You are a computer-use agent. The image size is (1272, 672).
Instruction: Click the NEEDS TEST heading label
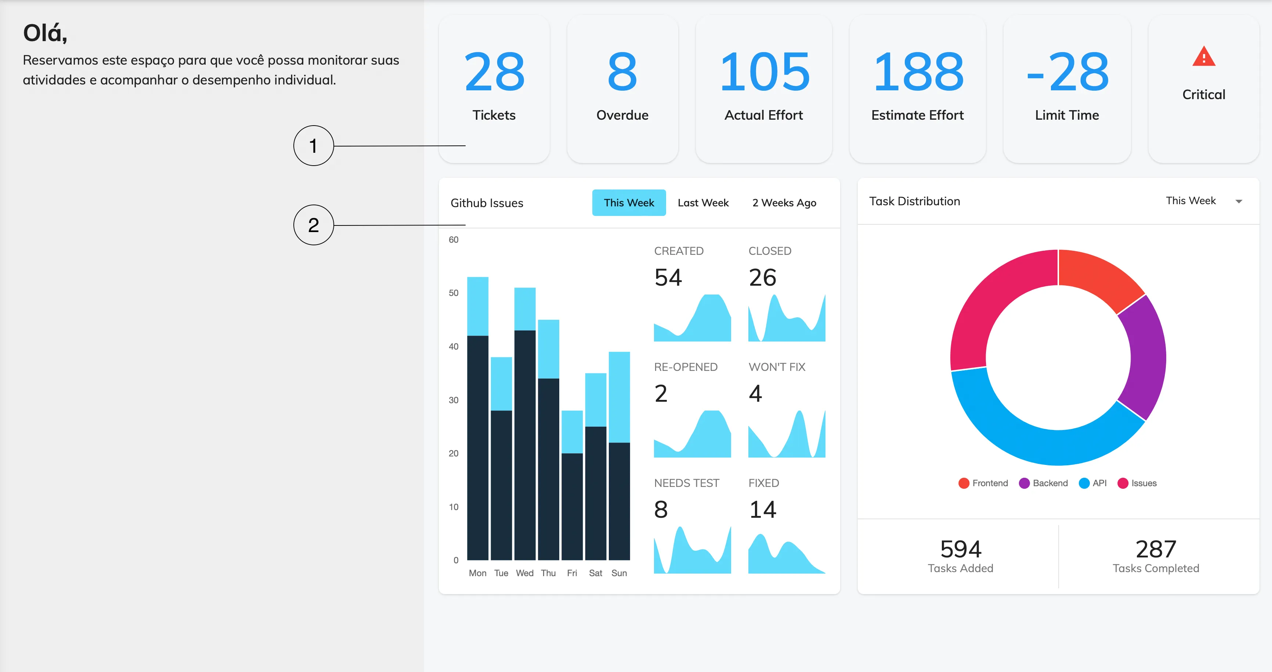pyautogui.click(x=686, y=483)
